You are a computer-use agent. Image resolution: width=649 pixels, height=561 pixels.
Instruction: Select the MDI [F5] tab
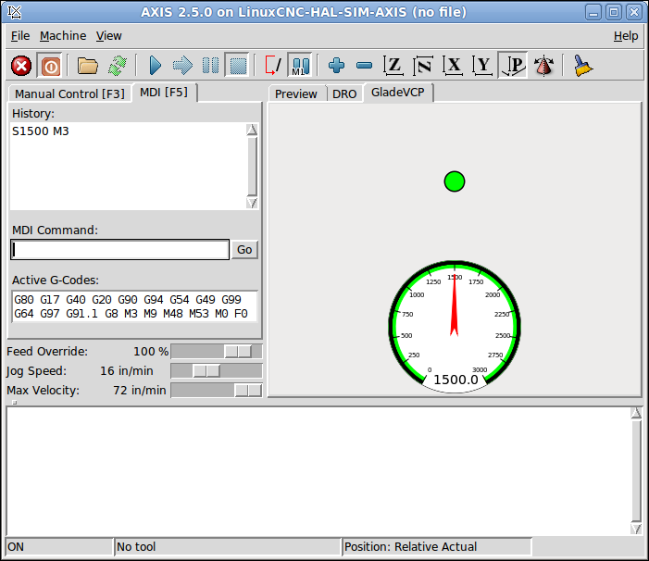click(164, 93)
